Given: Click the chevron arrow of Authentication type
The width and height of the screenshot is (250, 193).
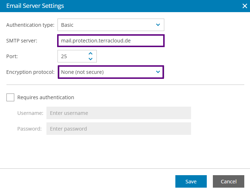Looking at the screenshot, I should coord(158,25).
